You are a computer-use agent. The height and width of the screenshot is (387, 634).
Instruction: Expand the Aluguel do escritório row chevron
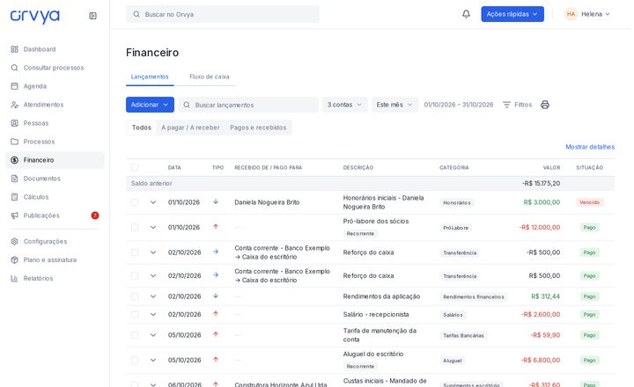point(153,360)
